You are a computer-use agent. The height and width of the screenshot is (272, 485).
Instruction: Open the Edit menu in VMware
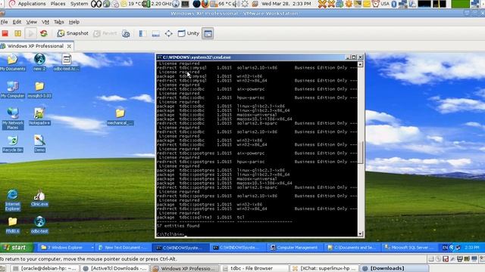tap(17, 22)
